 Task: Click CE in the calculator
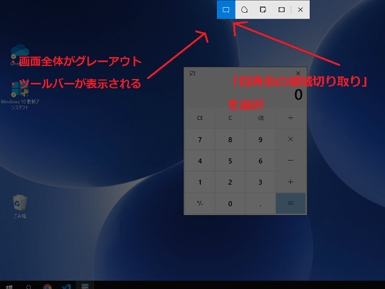[200, 118]
